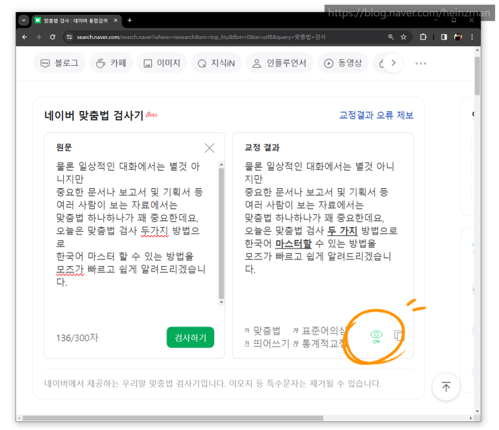This screenshot has width=499, height=430.
Task: Open the browser side panel icon
Action: tap(444, 37)
